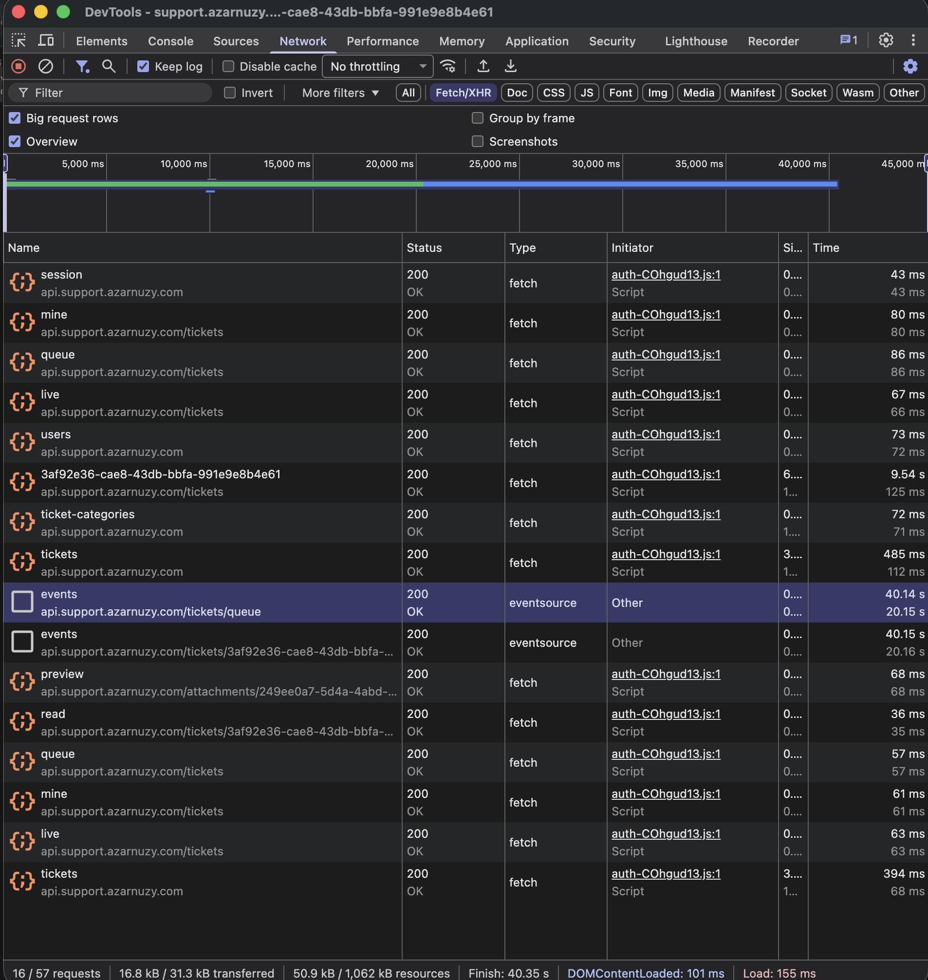The height and width of the screenshot is (980, 928).
Task: Open the Memory tab
Action: pyautogui.click(x=461, y=41)
